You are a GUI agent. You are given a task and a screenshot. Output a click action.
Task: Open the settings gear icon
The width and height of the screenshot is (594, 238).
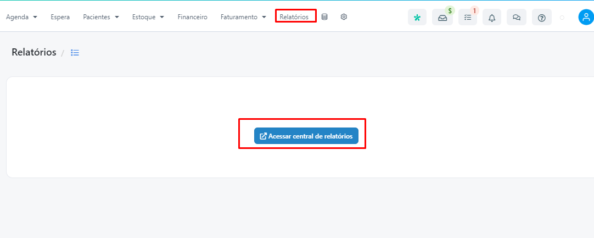(x=344, y=17)
